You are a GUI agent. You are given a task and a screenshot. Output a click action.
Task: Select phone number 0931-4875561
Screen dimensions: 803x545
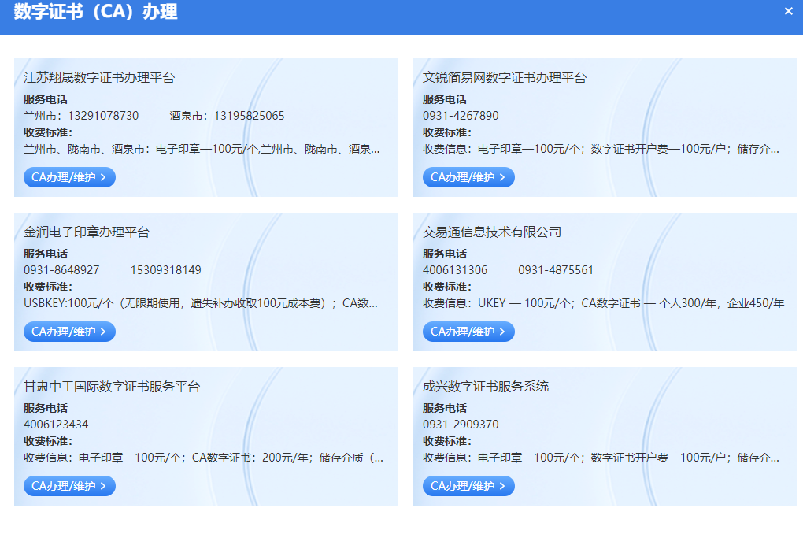point(556,270)
